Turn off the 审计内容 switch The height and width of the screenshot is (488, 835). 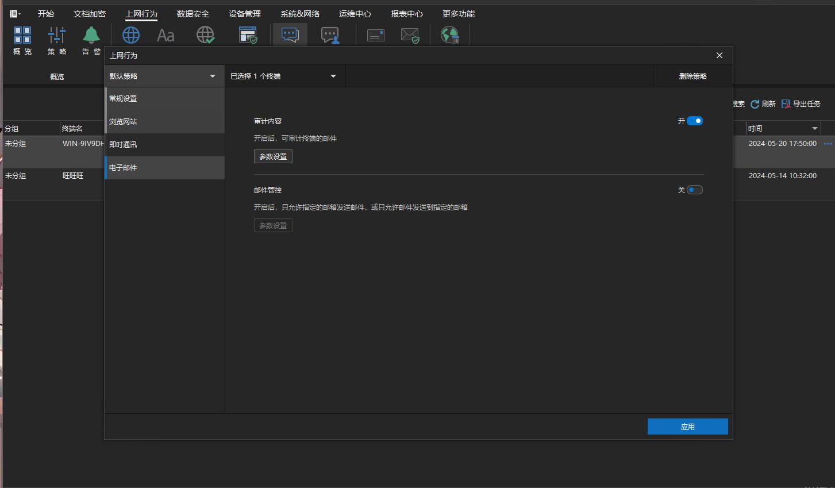coord(695,121)
